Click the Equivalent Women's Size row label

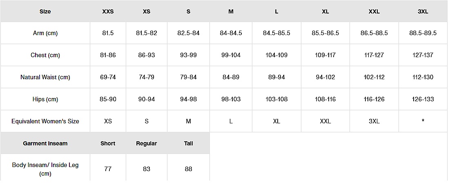click(45, 121)
